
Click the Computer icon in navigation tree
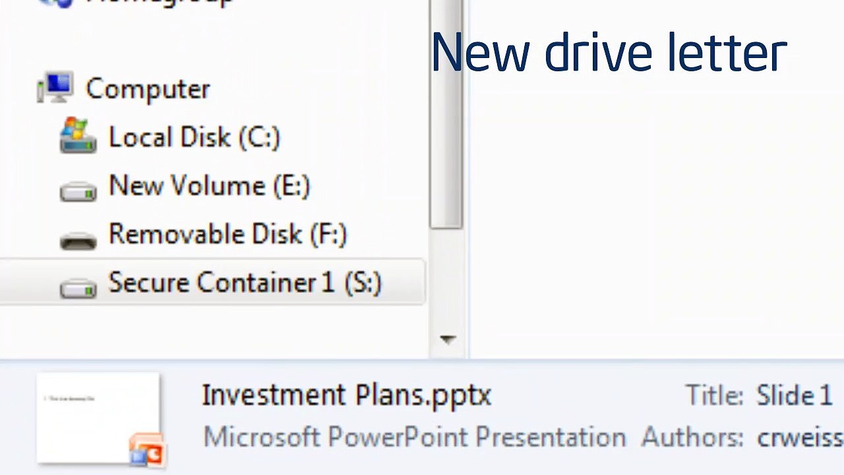click(x=55, y=88)
